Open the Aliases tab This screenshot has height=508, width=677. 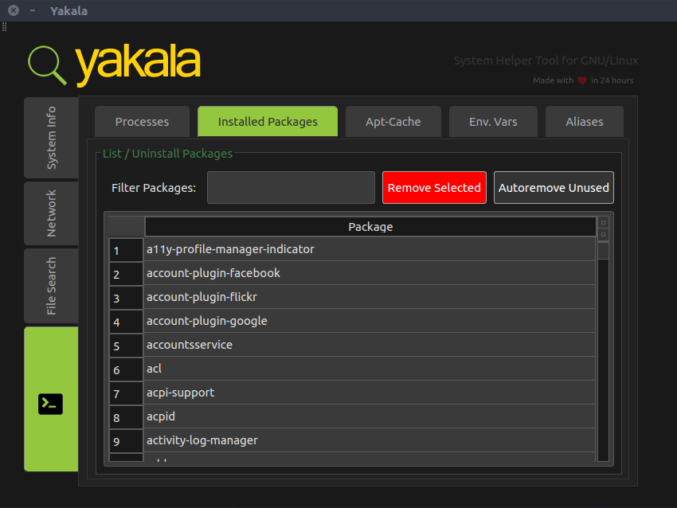[584, 122]
